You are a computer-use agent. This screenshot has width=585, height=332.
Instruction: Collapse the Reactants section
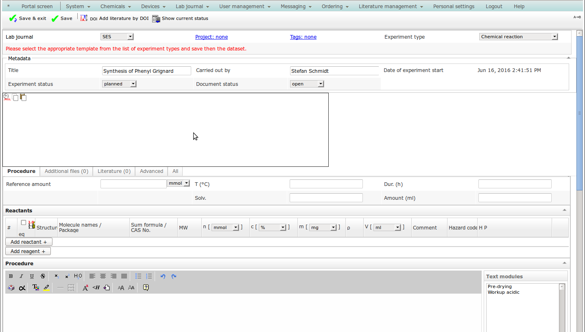point(564,210)
